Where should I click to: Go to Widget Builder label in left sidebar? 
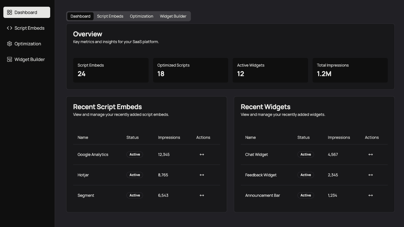(x=30, y=59)
